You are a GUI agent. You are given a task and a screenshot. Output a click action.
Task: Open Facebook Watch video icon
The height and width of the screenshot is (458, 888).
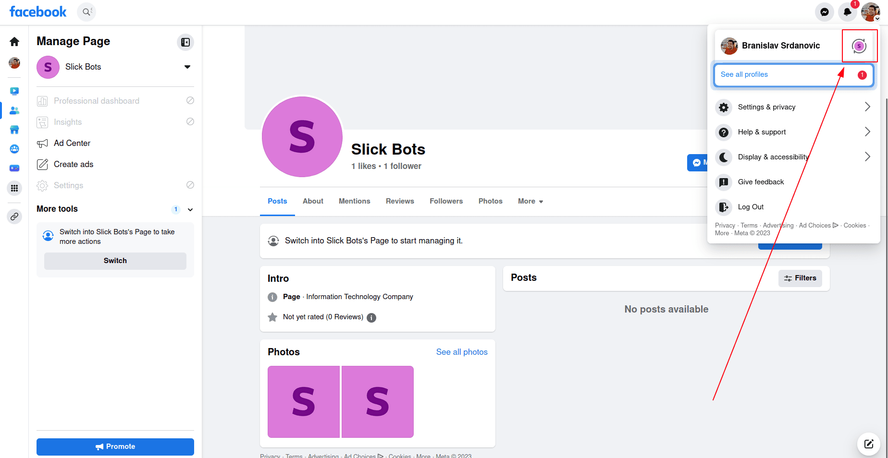[14, 90]
